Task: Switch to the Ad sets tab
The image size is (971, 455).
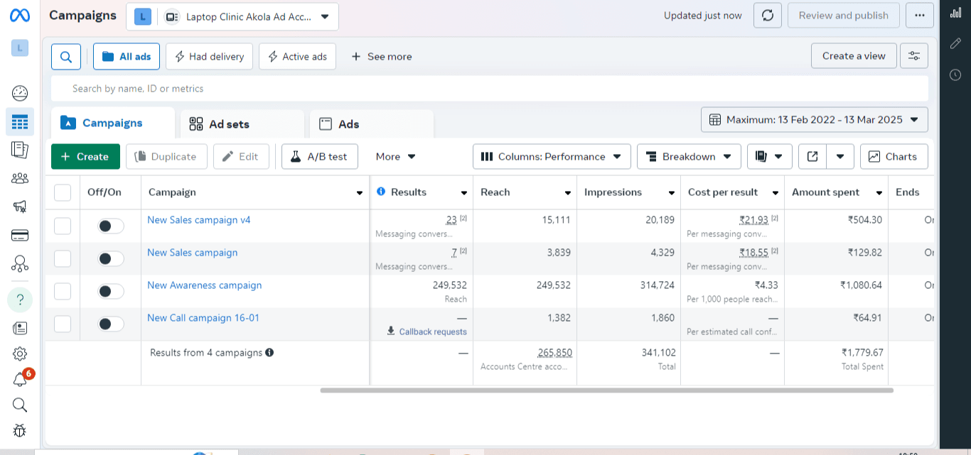Action: click(x=242, y=124)
